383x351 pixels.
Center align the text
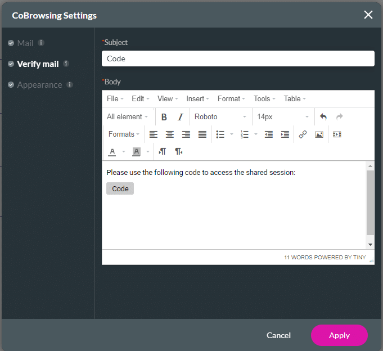pyautogui.click(x=170, y=134)
